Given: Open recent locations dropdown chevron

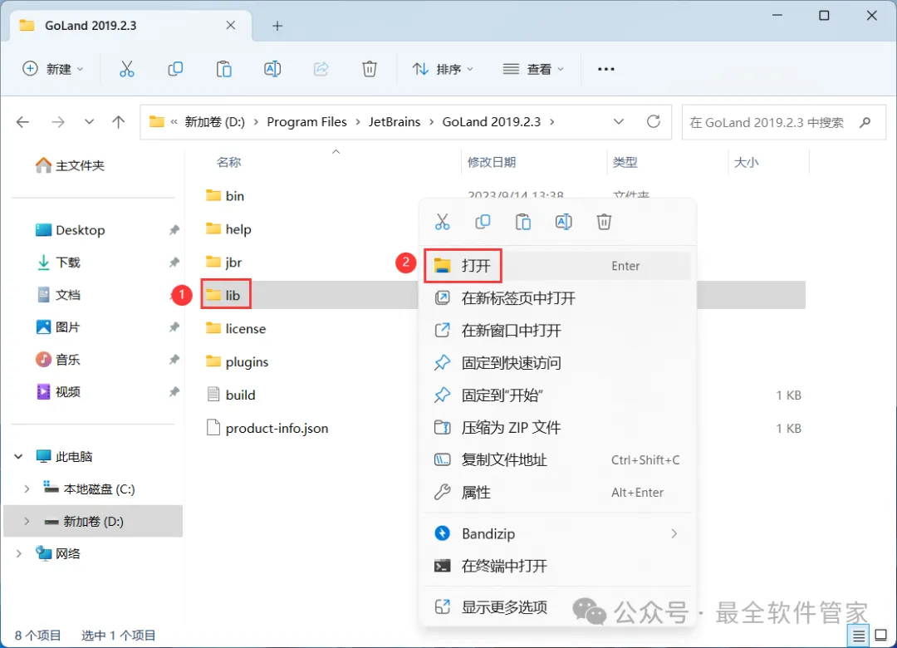Looking at the screenshot, I should [x=89, y=122].
